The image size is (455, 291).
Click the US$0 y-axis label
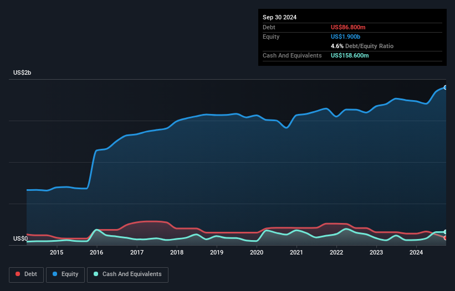tap(21, 238)
